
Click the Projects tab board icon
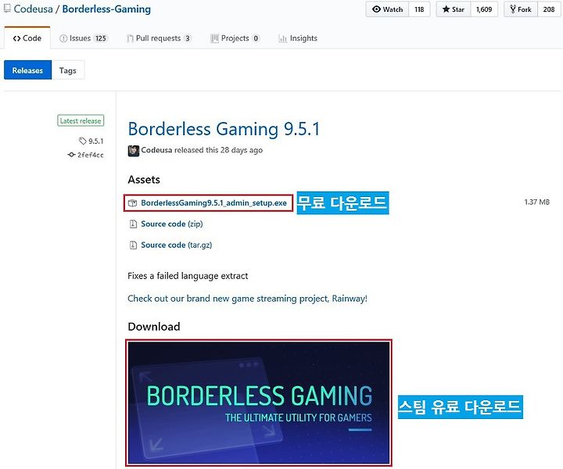coord(214,38)
